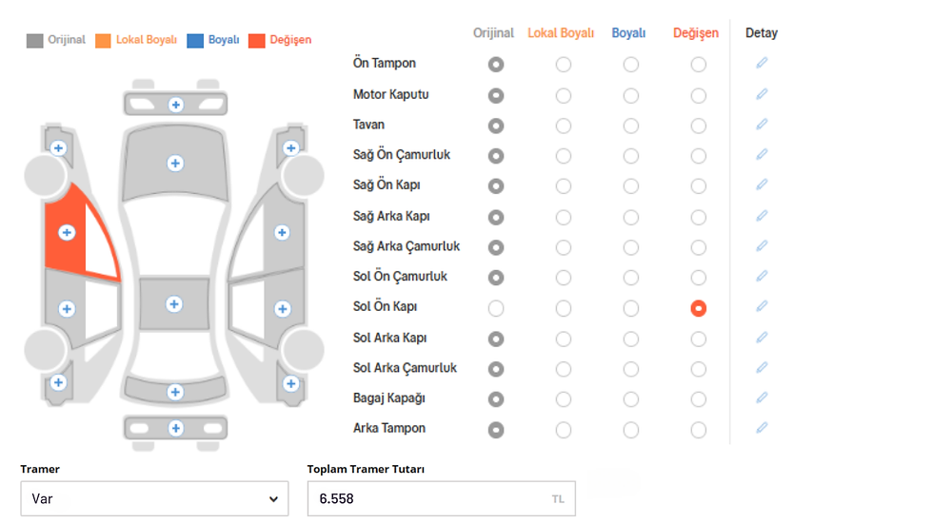Mark Bagaj Kapağı as Değişen
This screenshot has width=933, height=524.
coord(699,399)
